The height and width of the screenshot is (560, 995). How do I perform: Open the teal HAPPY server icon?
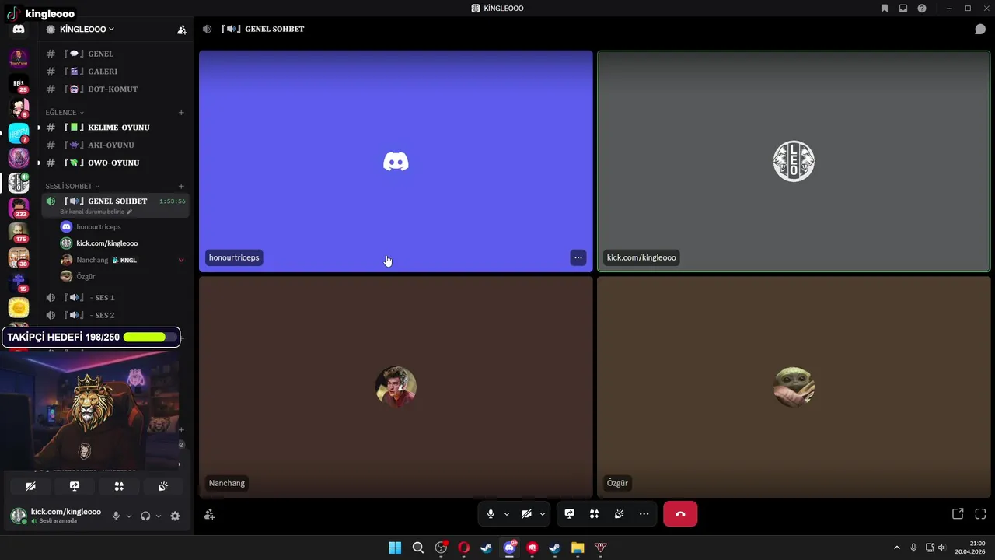click(19, 133)
